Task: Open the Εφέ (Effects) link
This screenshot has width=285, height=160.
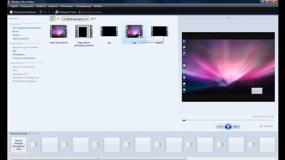Action: point(14,51)
